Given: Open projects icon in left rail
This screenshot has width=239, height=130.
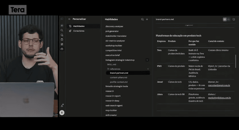Looking at the screenshot, I should 62,40.
